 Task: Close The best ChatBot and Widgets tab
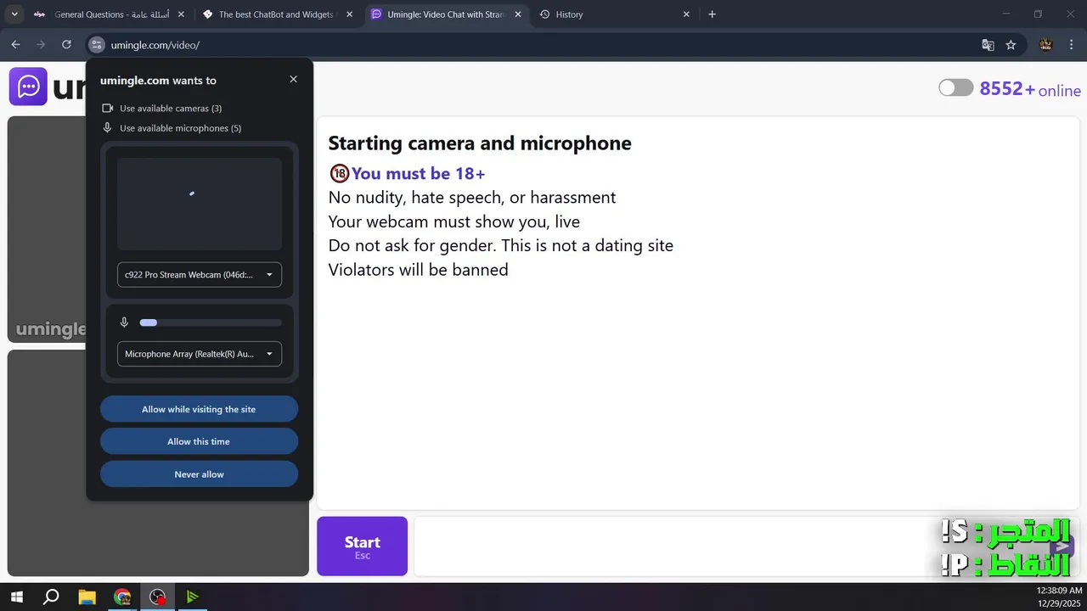349,14
